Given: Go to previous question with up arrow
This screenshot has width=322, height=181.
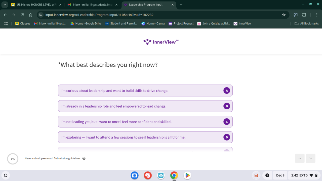Looking at the screenshot, I should (x=300, y=158).
